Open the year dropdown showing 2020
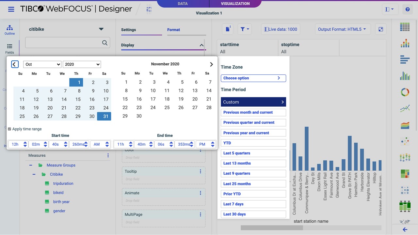The image size is (418, 235). tap(82, 64)
